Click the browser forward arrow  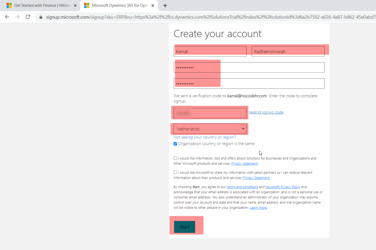click(x=18, y=17)
